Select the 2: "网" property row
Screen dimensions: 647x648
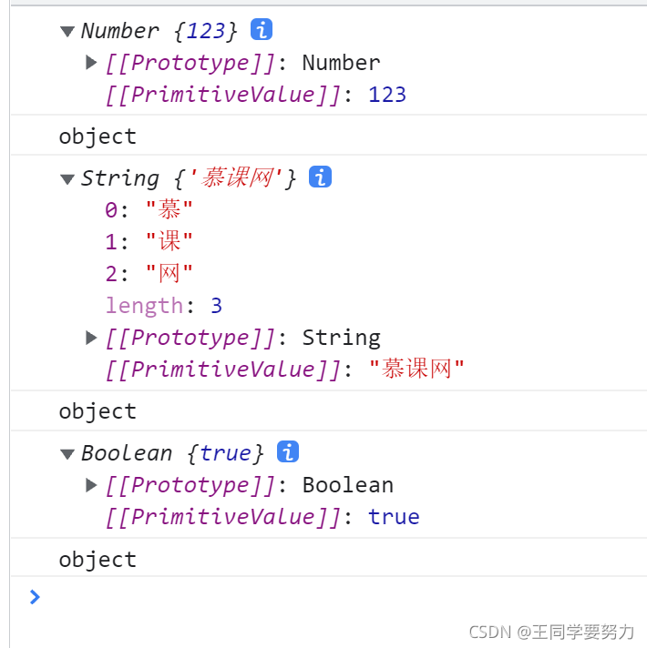(149, 273)
